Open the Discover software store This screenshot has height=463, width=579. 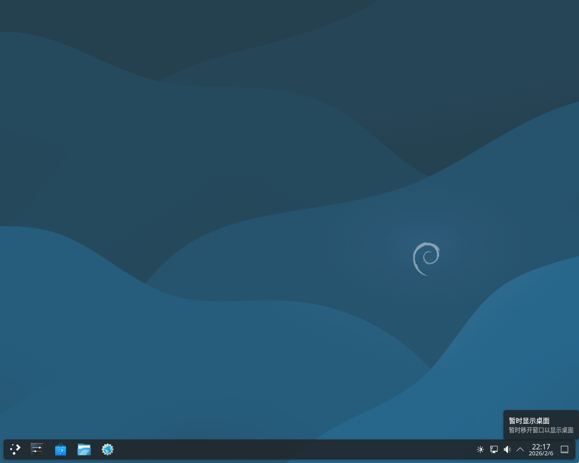coord(61,449)
